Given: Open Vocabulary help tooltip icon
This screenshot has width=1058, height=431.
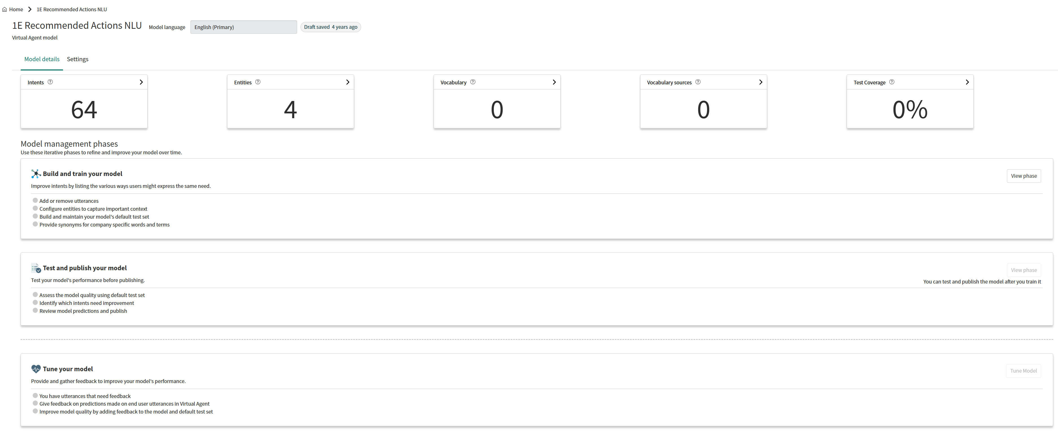Looking at the screenshot, I should pos(473,82).
